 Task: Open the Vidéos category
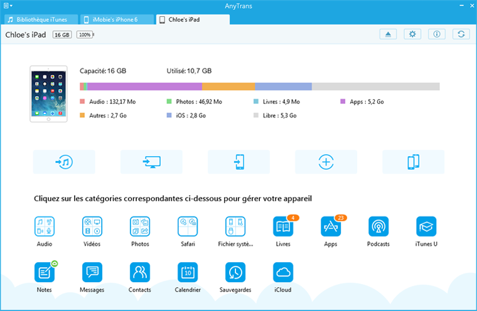92,226
